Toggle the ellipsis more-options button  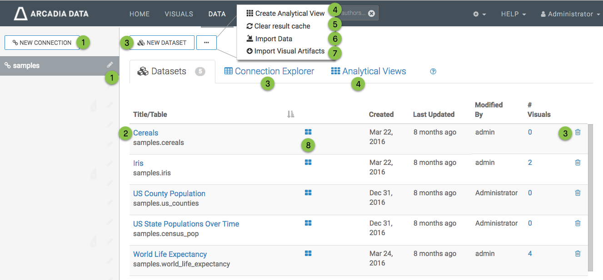point(206,43)
